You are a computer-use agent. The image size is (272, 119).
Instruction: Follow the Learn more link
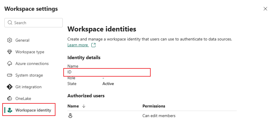78,45
